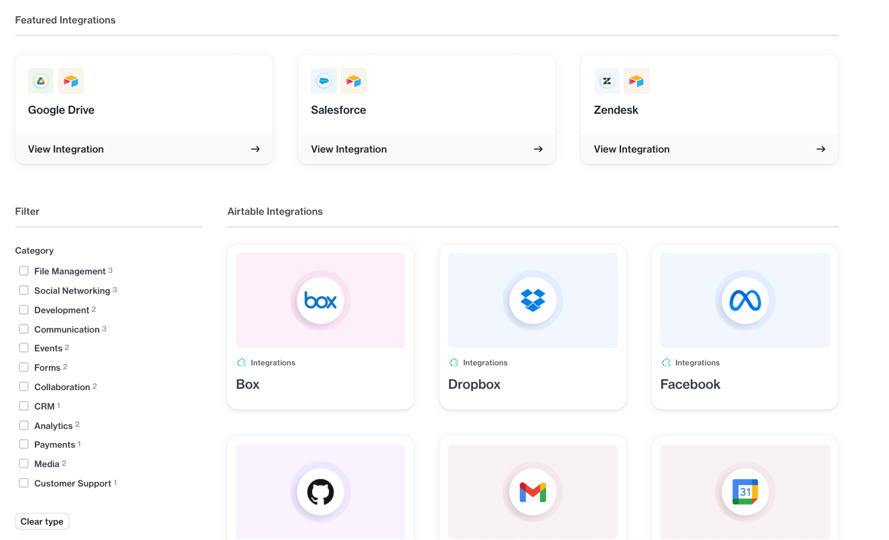The image size is (889, 540).
Task: Check the File Management category filter
Action: point(24,271)
